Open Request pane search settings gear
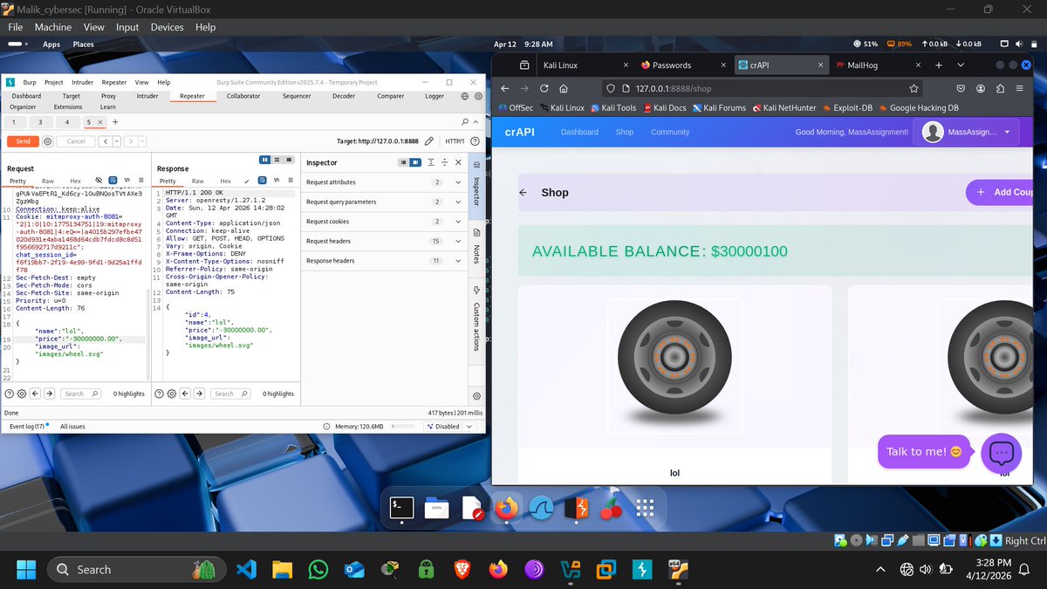The image size is (1047, 589). point(21,394)
